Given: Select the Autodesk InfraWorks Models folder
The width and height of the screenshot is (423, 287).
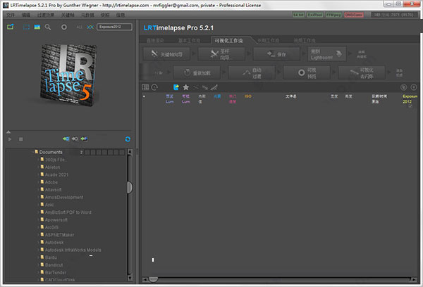Looking at the screenshot, I should pos(73,250).
